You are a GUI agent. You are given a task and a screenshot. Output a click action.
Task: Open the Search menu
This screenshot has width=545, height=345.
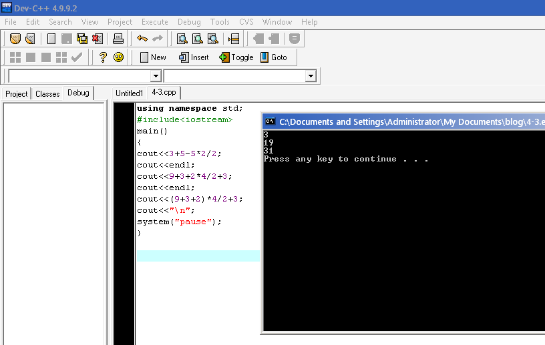pyautogui.click(x=60, y=22)
